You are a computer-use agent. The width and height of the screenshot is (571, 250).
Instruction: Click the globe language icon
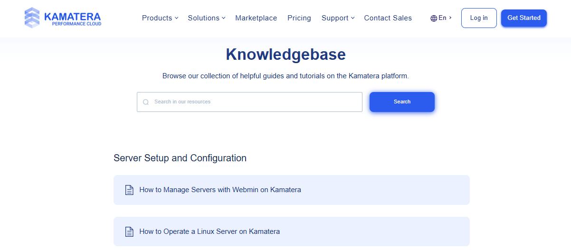coord(434,18)
